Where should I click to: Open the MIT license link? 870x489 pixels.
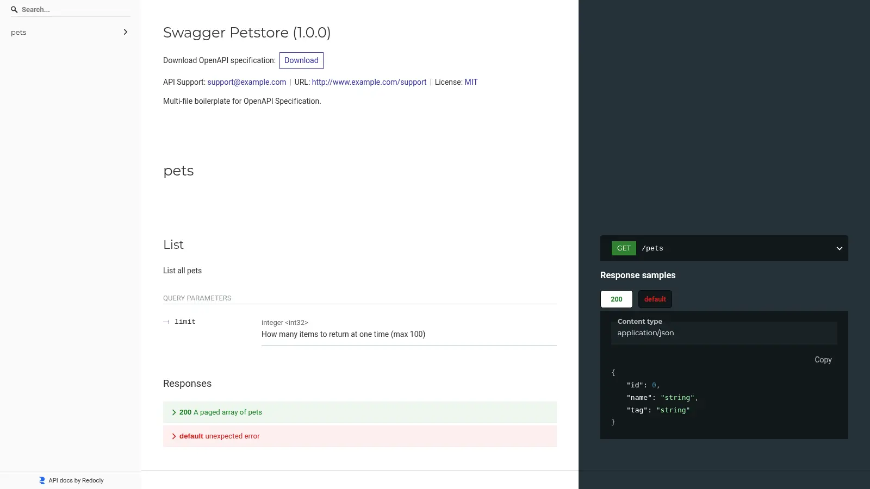(x=471, y=82)
